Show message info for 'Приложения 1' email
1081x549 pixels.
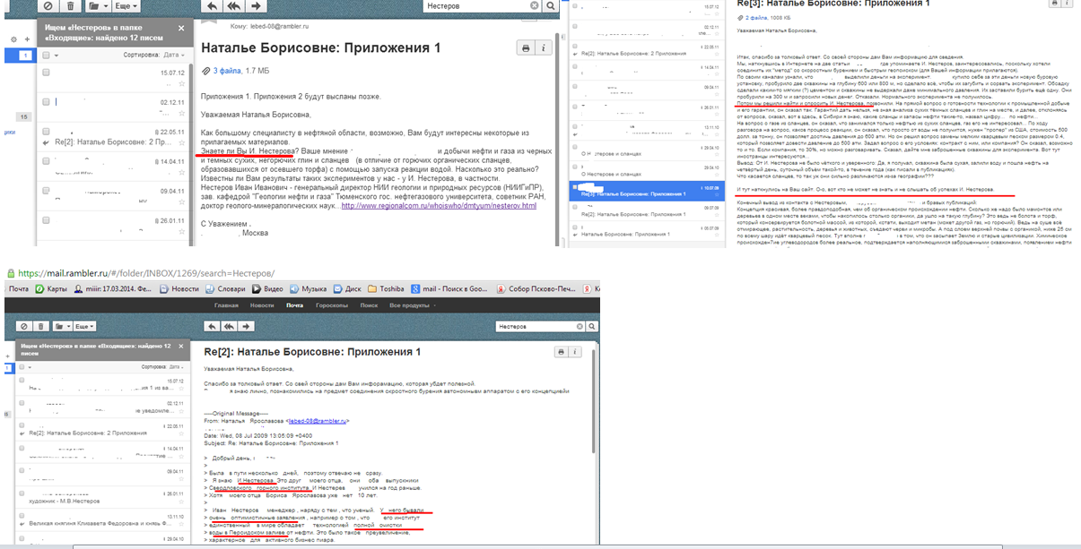click(544, 48)
